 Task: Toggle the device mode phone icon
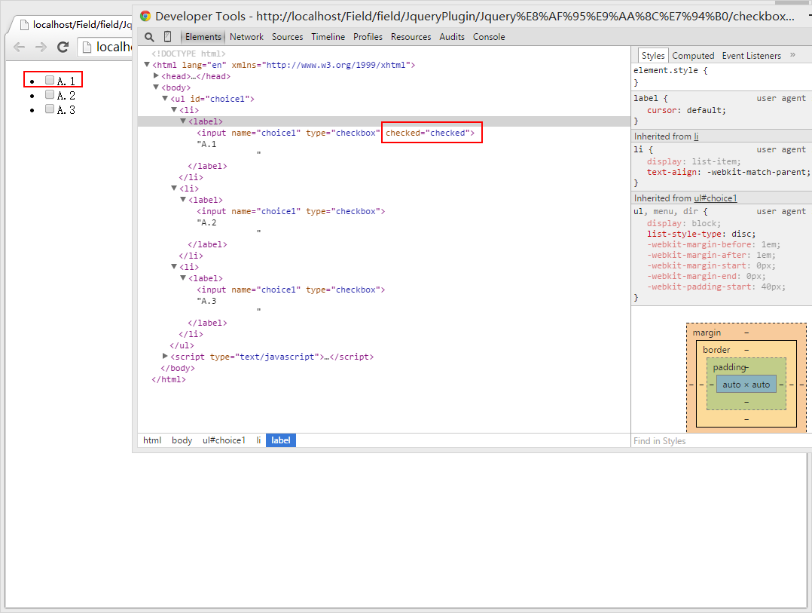167,37
